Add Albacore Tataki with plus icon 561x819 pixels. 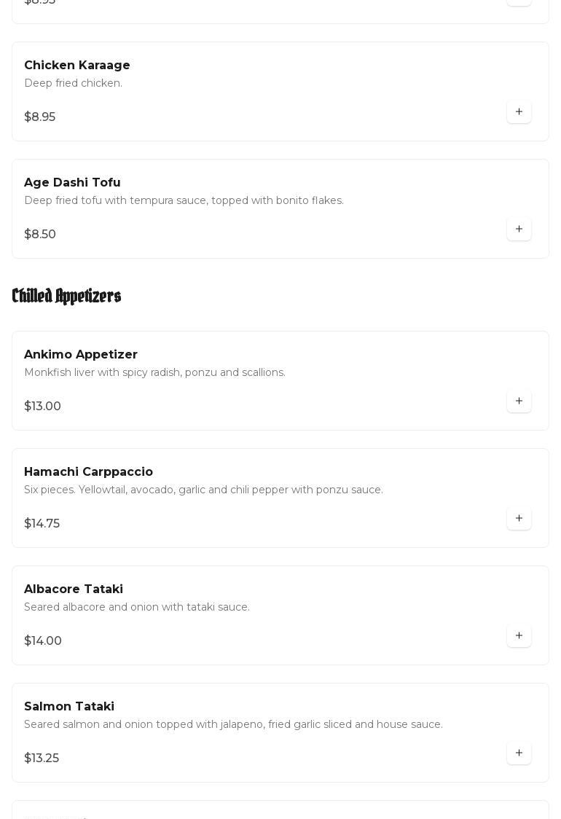click(519, 636)
